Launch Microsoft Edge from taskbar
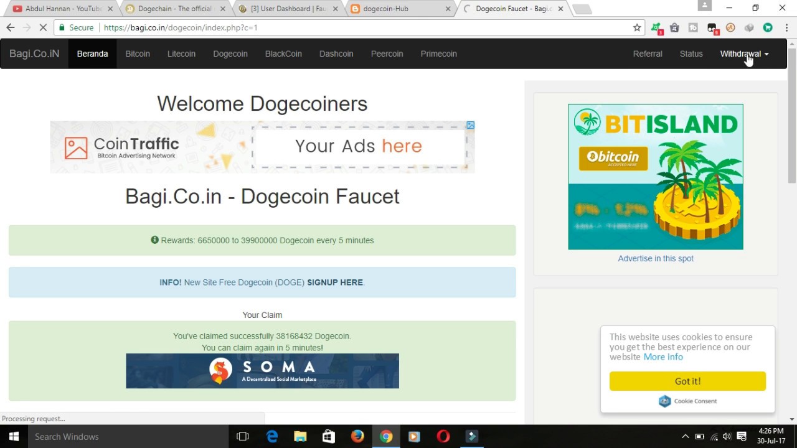Screen dimensions: 797x448 [272, 436]
